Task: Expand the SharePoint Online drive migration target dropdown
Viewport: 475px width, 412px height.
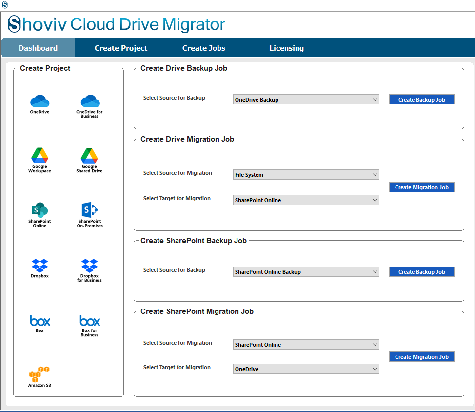Action: (x=306, y=200)
